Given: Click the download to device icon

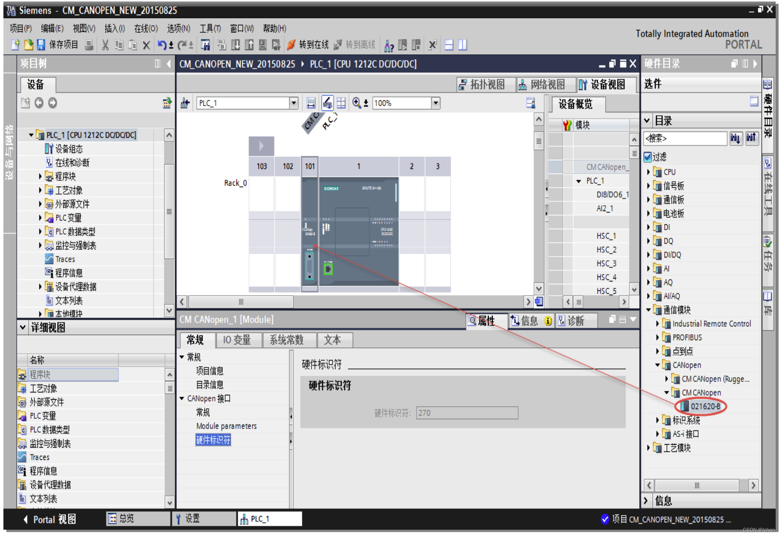Looking at the screenshot, I should click(x=235, y=45).
